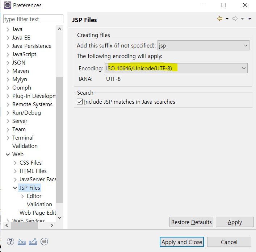Click Apply and Close
256x252 pixels.
(x=182, y=242)
